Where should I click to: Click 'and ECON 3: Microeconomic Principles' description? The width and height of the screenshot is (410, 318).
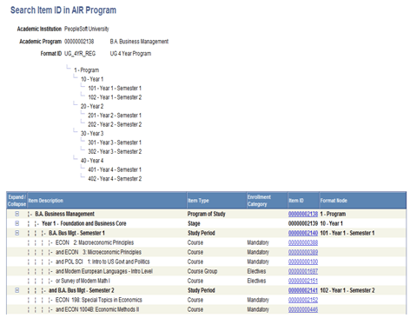98,252
